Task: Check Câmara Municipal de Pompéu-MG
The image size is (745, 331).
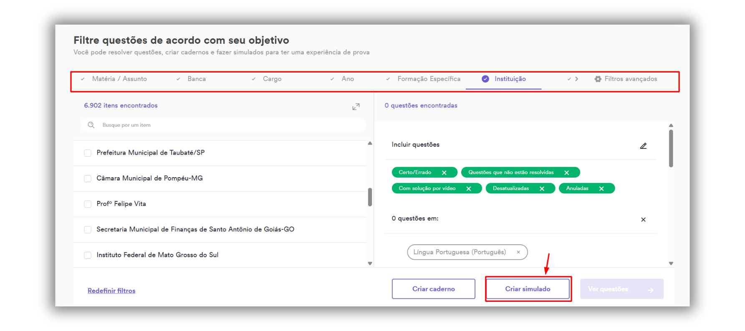Action: coord(88,178)
